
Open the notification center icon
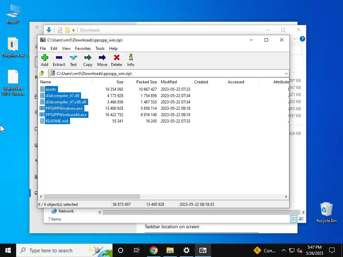332,250
